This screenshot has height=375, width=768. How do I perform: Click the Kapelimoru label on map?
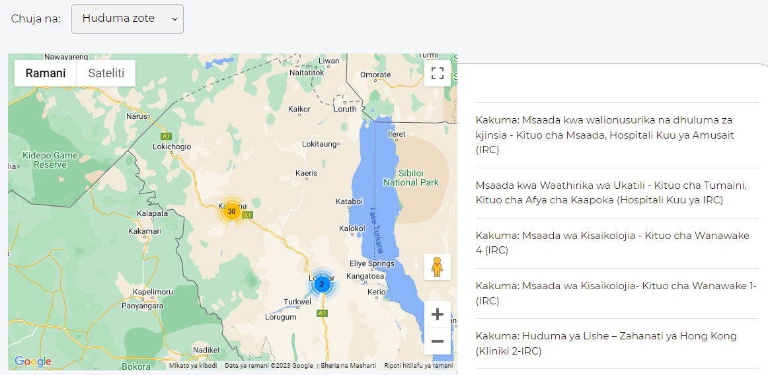pyautogui.click(x=153, y=292)
